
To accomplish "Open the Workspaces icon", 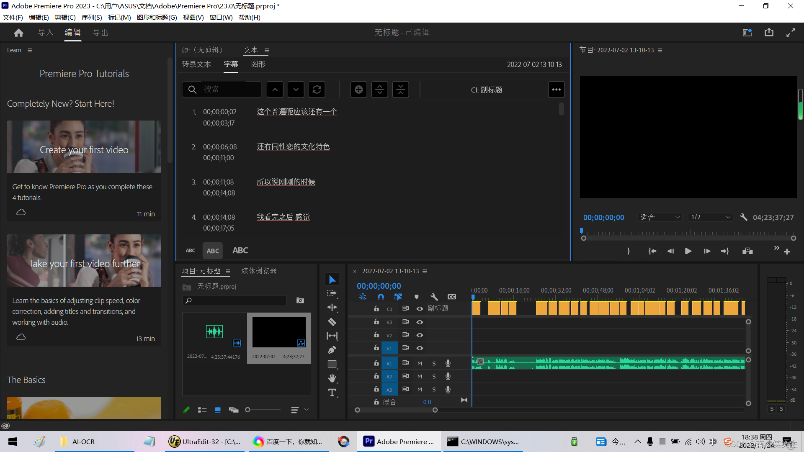I will [x=747, y=33].
